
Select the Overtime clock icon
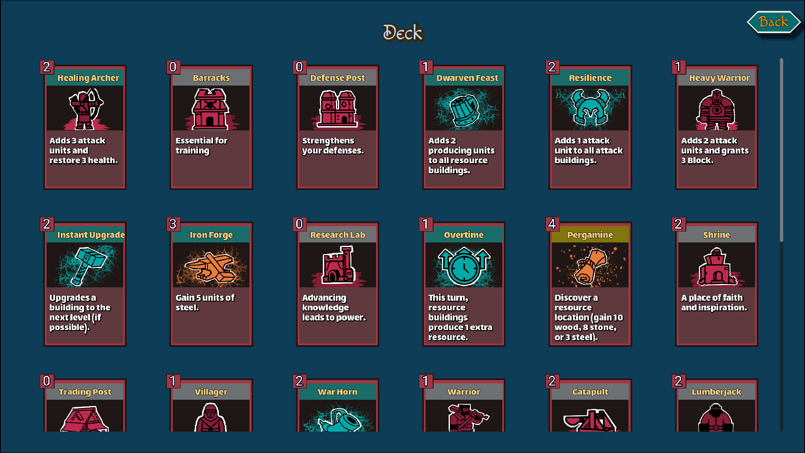click(464, 266)
